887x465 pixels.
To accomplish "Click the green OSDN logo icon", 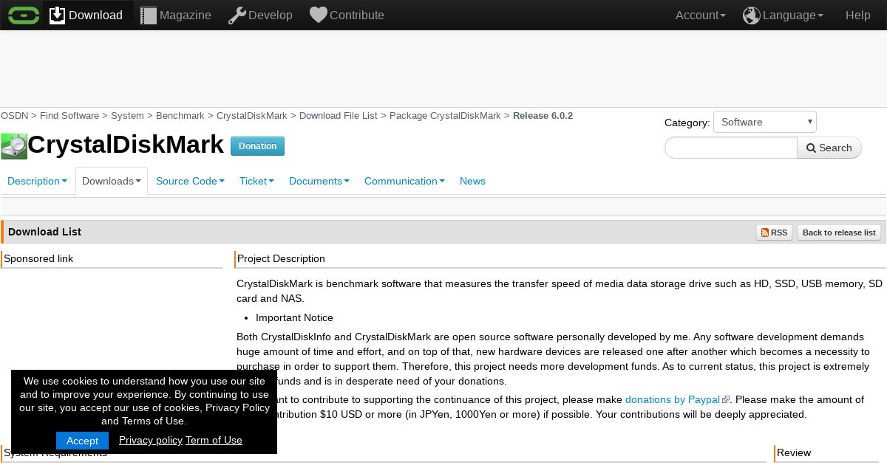I will [x=24, y=15].
